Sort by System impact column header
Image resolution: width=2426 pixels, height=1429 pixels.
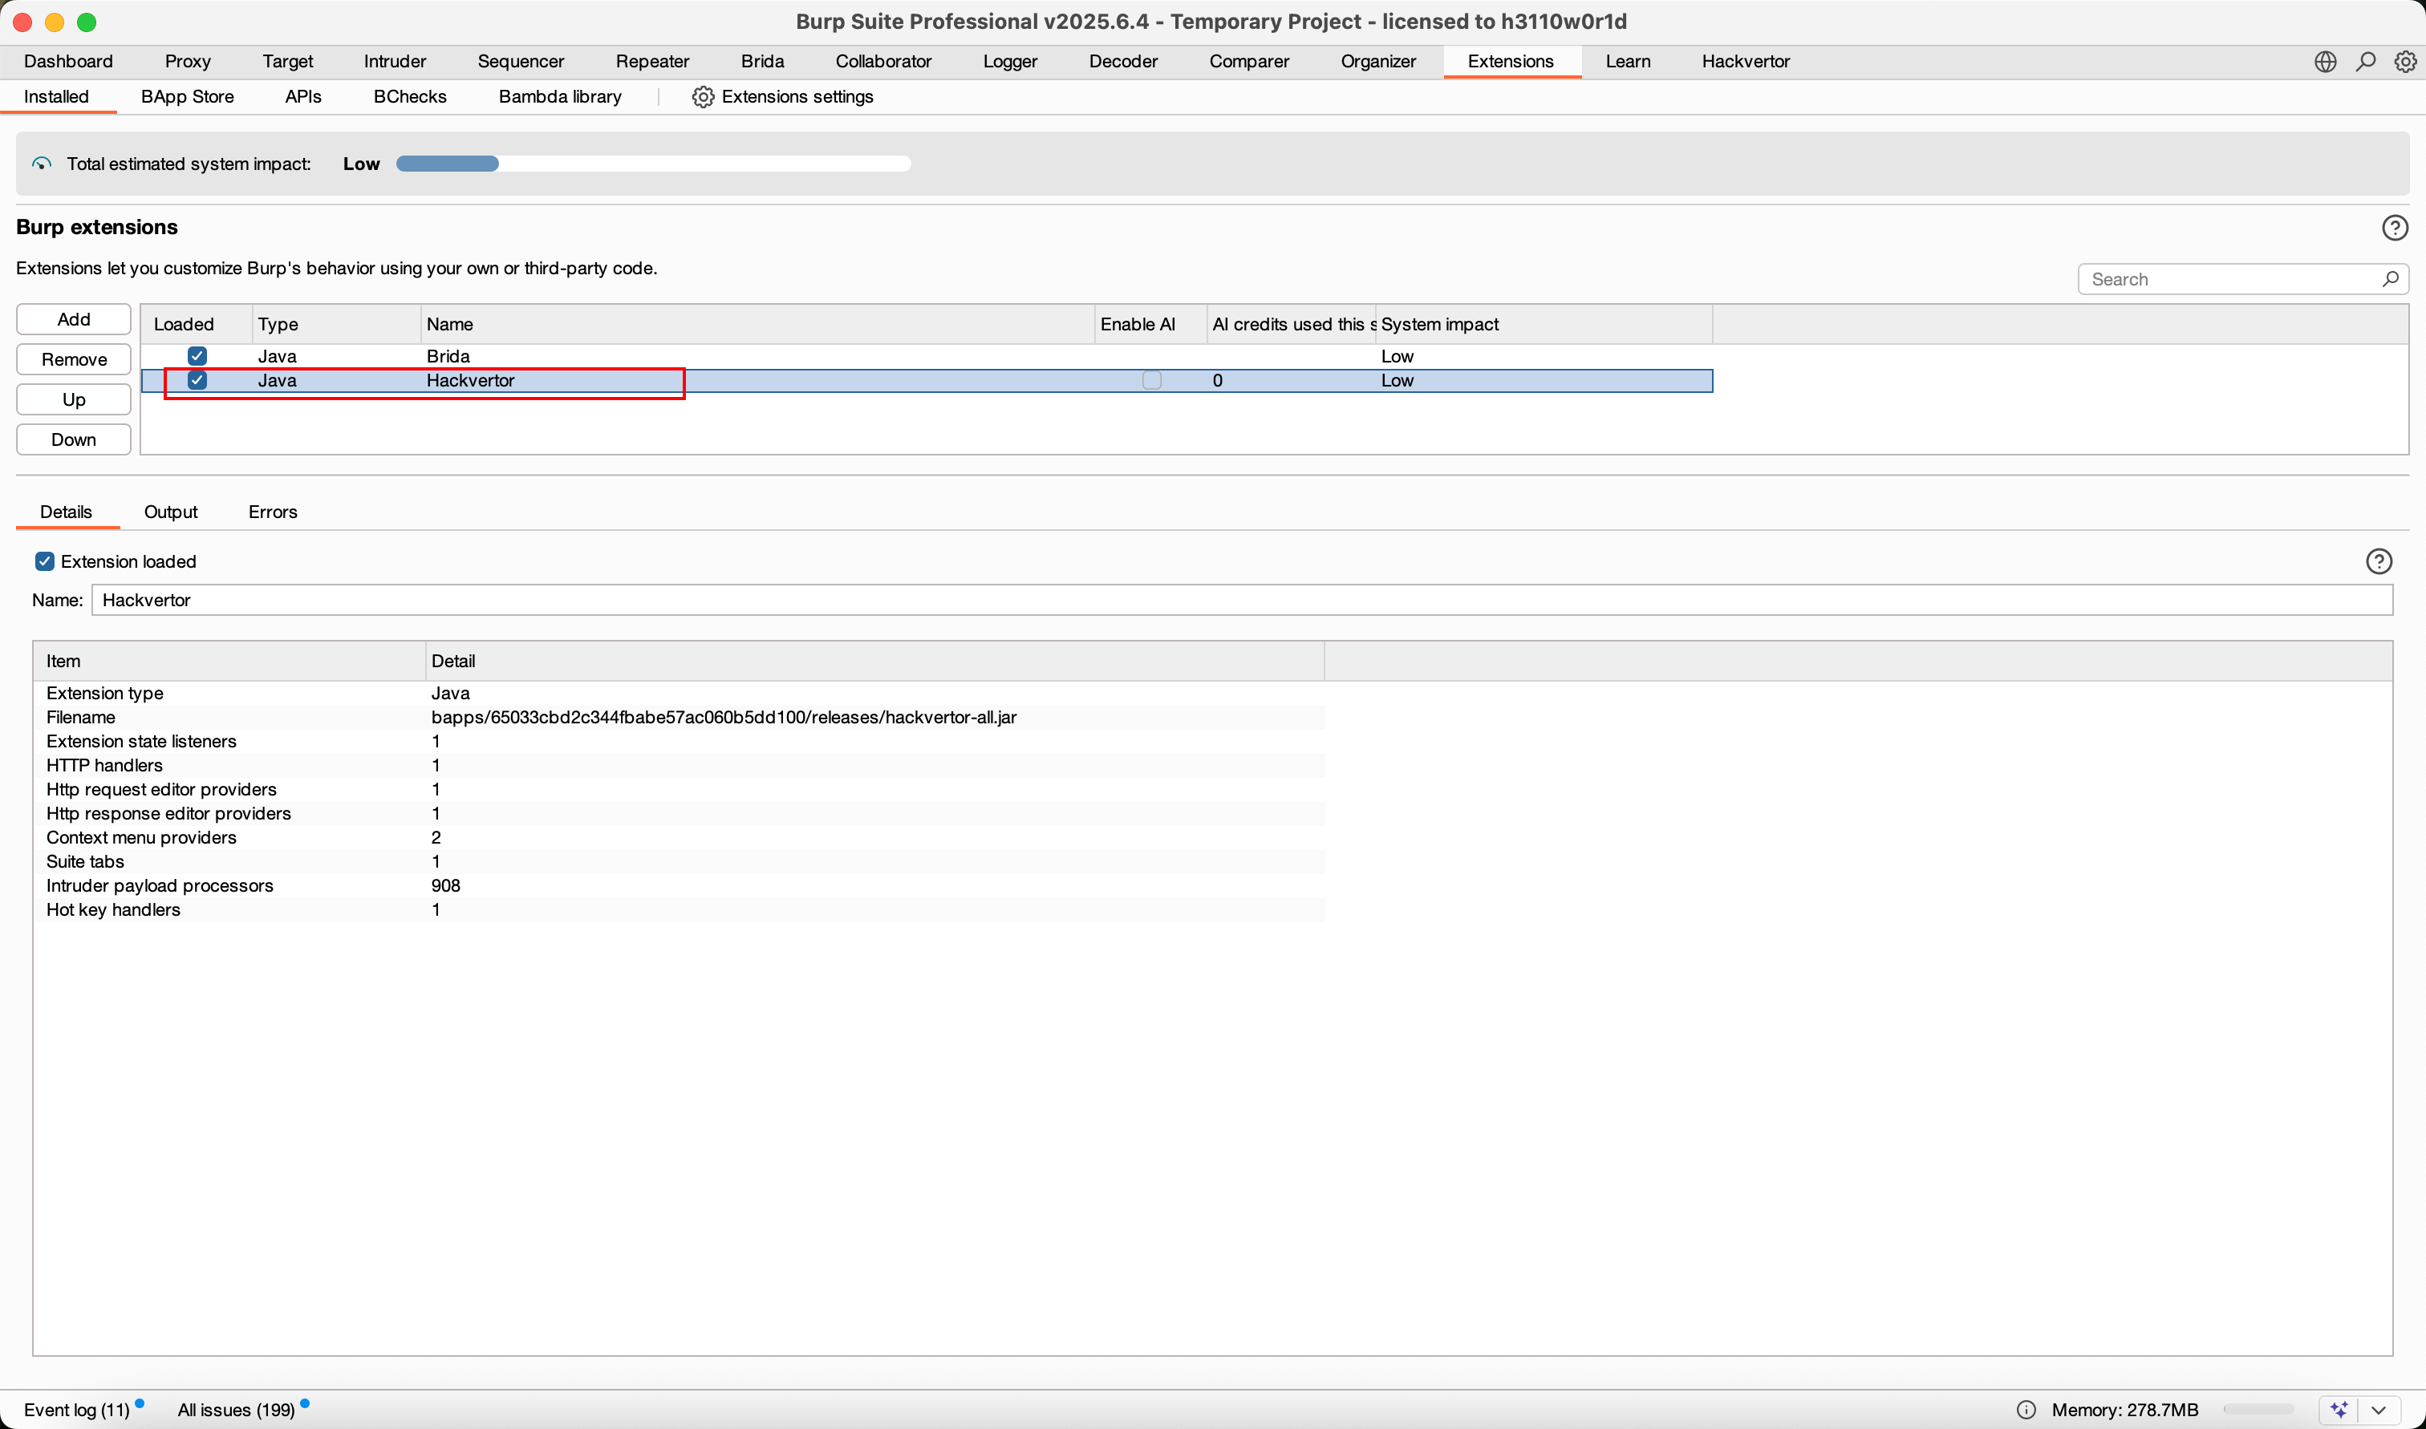(x=1544, y=325)
